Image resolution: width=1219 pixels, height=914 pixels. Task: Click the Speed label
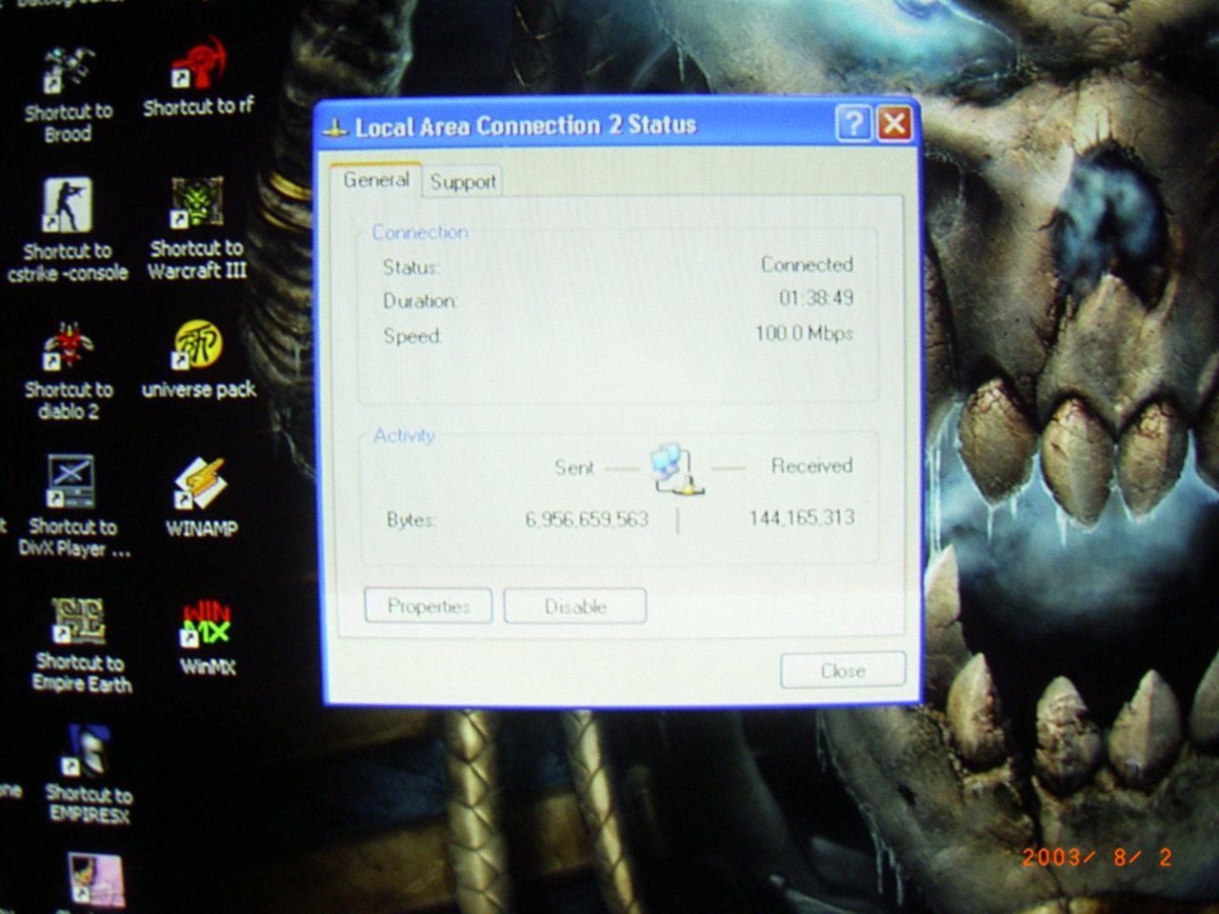coord(412,336)
